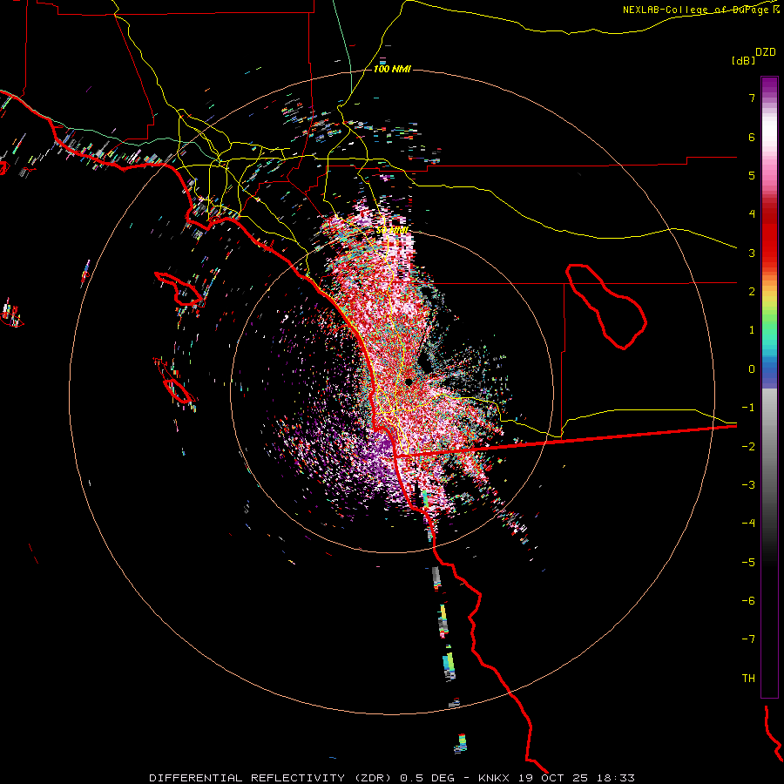Click the Differential Reflectivity caption at bottom
Viewport: 784px width, 784px height.
(x=392, y=778)
